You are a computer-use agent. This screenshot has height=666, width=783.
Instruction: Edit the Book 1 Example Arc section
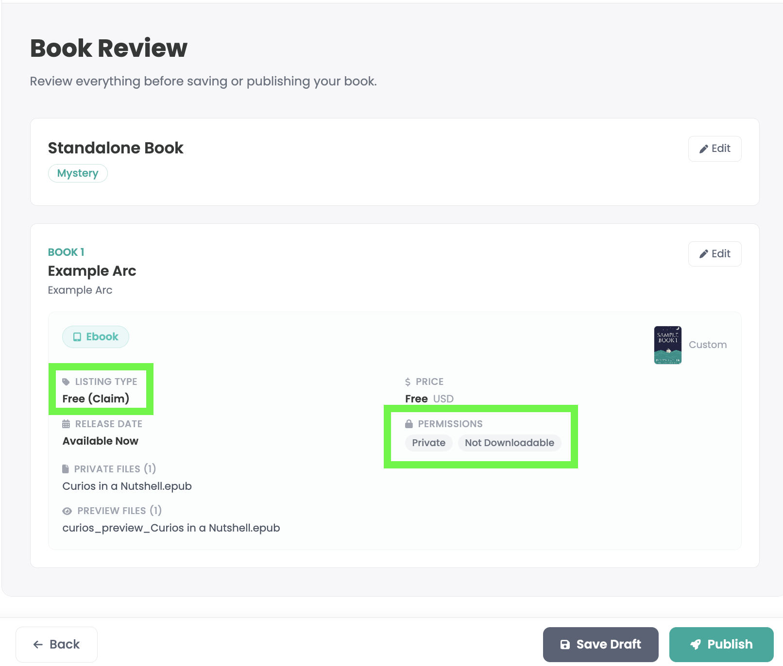(x=715, y=254)
